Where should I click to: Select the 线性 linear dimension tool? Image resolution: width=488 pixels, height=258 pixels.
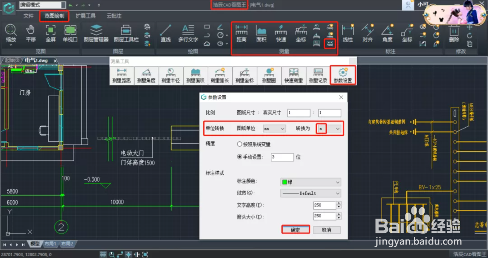click(348, 33)
